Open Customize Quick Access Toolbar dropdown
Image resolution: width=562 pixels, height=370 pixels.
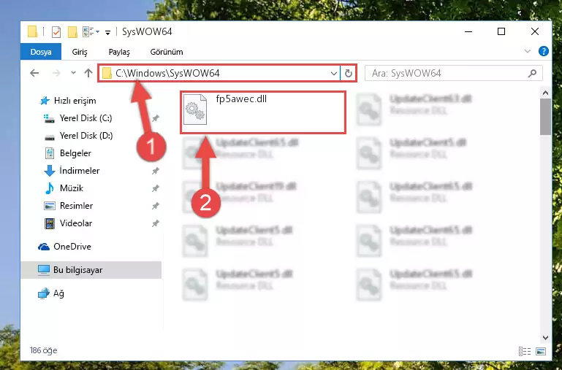[x=107, y=33]
